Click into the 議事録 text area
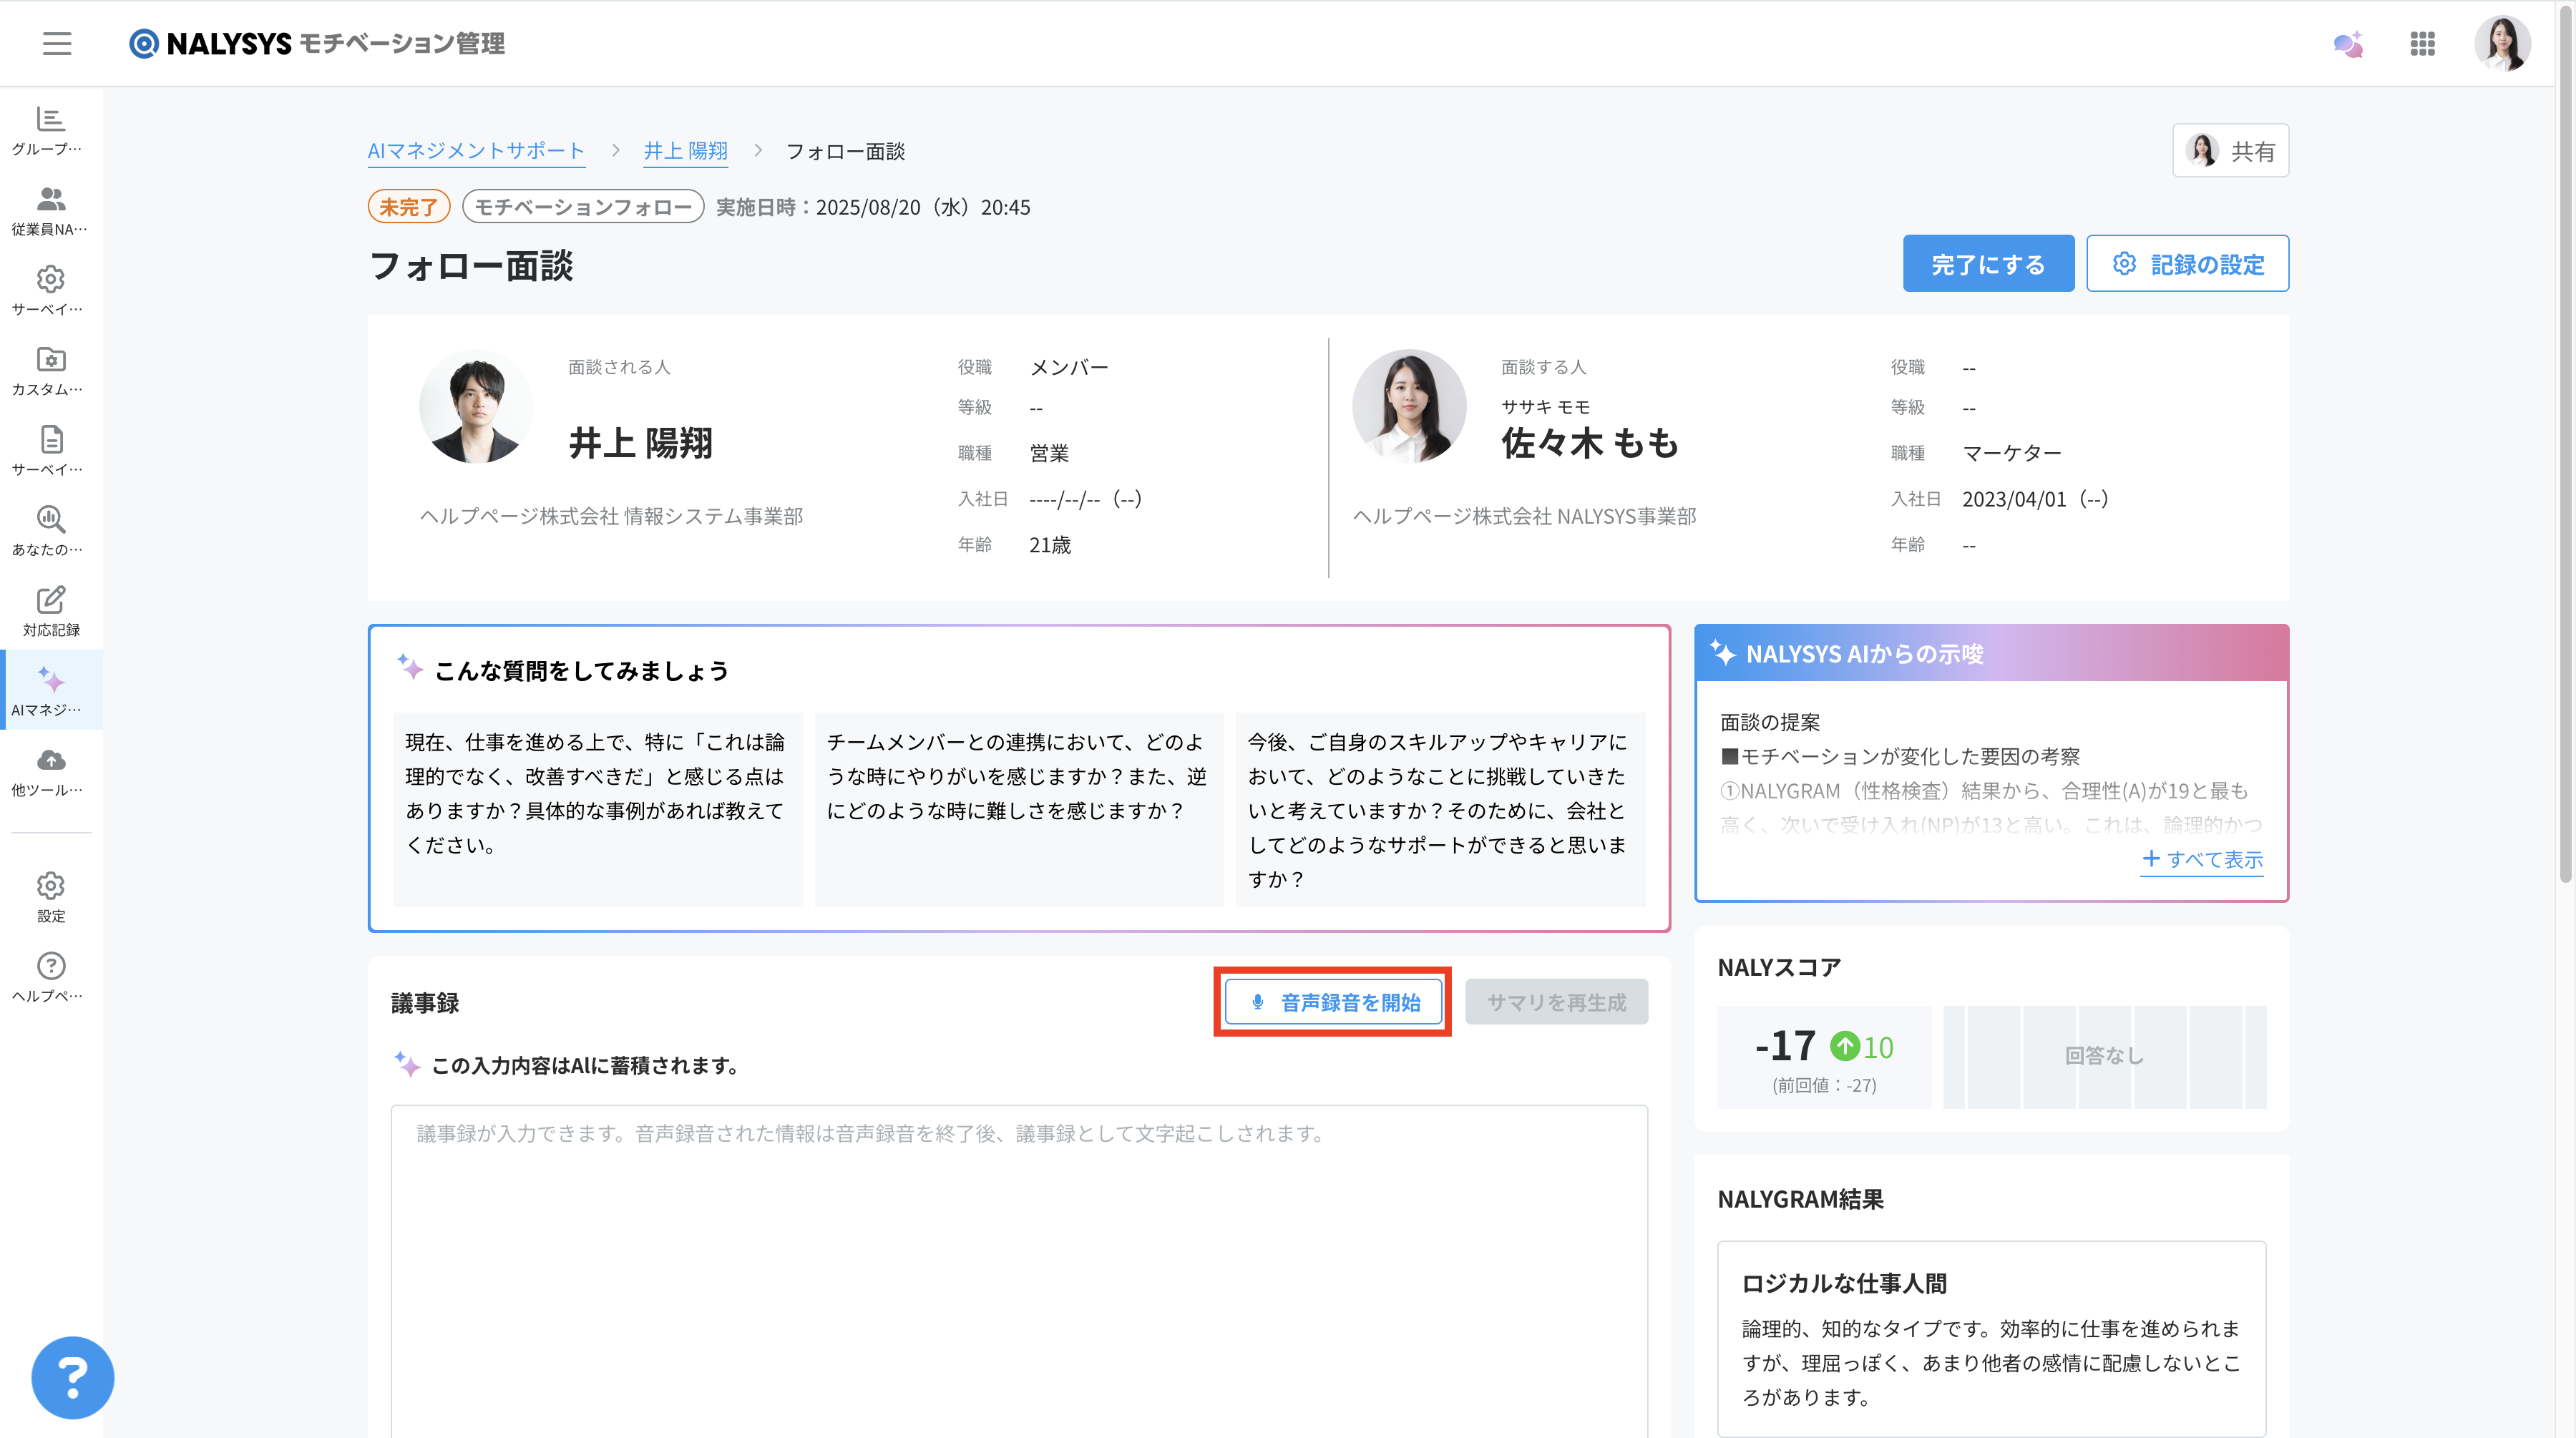Image resolution: width=2576 pixels, height=1438 pixels. coord(1019,1271)
